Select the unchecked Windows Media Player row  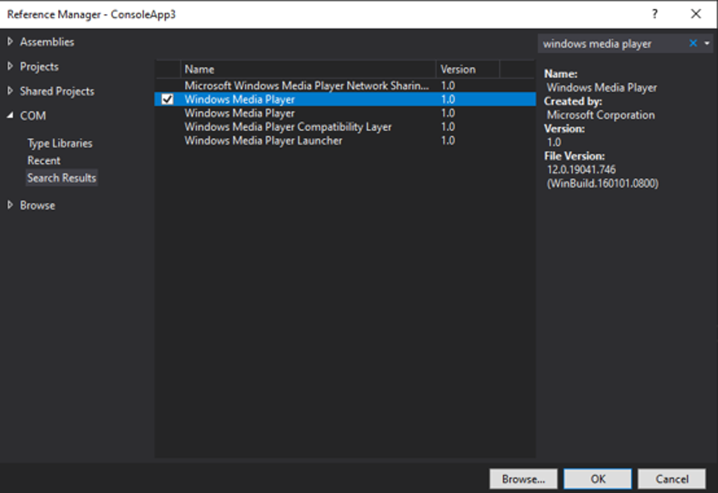345,113
